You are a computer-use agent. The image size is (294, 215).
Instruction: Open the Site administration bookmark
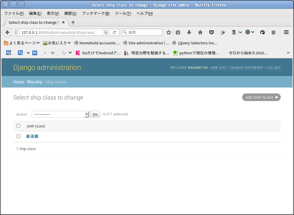tap(146, 43)
